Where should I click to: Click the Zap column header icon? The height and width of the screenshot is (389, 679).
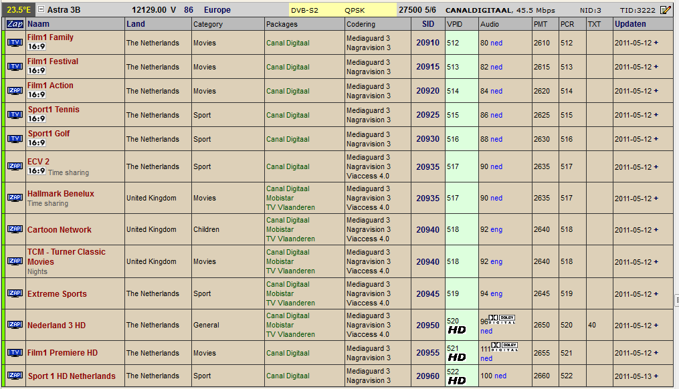[15, 24]
